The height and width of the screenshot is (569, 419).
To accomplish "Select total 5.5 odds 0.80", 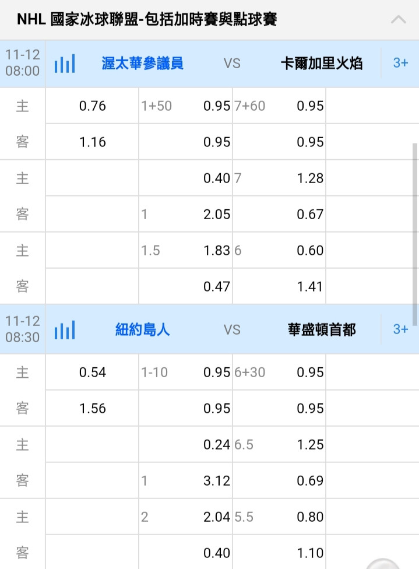I will (279, 517).
